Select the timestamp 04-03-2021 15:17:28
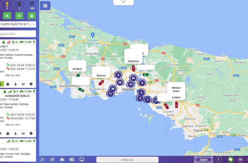248x163 pixels. click(23, 118)
